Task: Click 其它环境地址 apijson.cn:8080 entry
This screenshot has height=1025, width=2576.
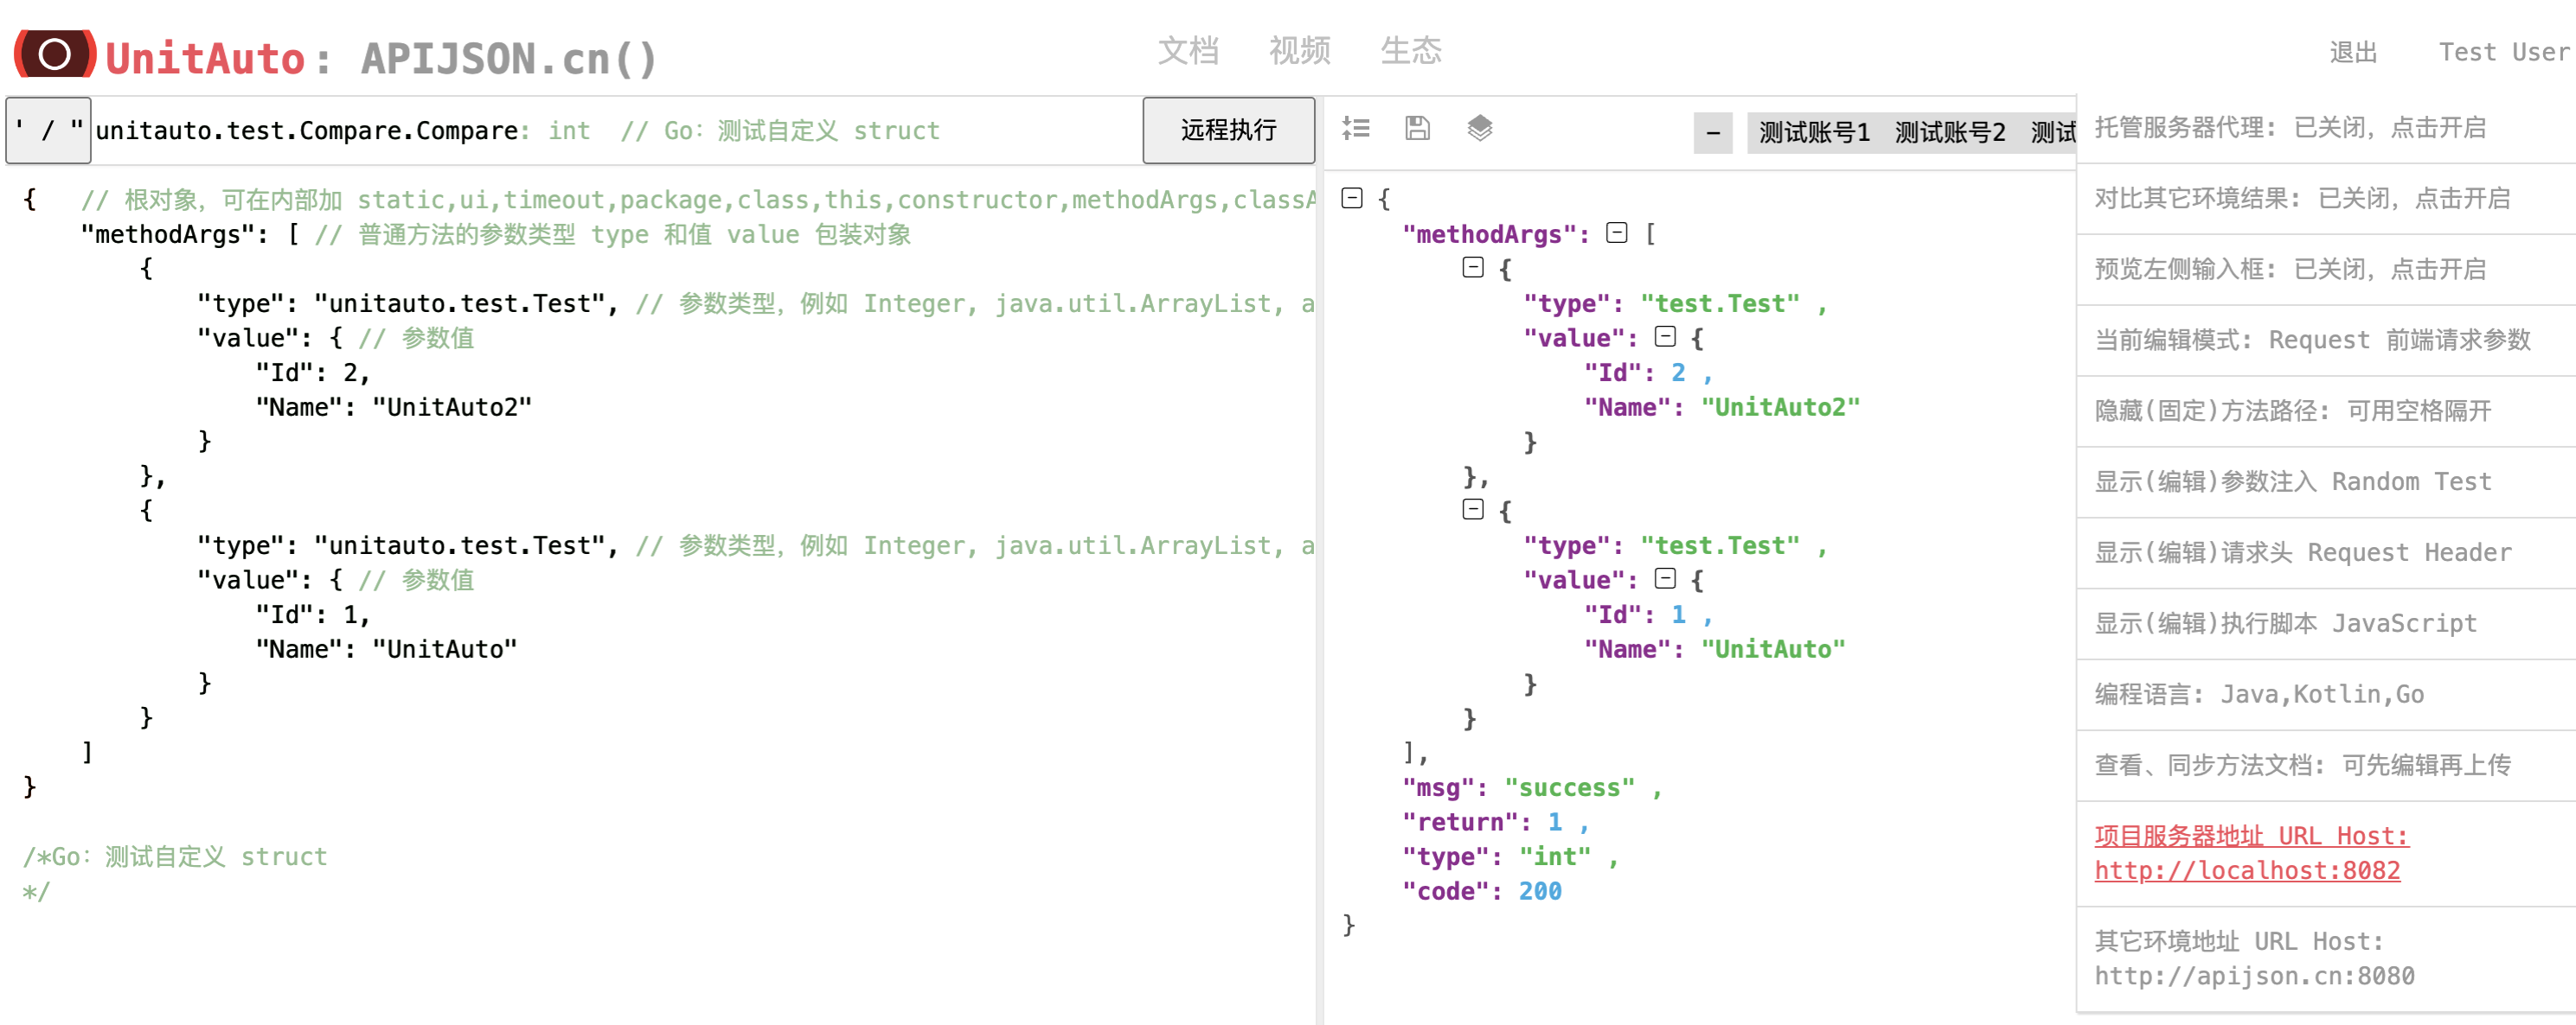Action: 2326,959
